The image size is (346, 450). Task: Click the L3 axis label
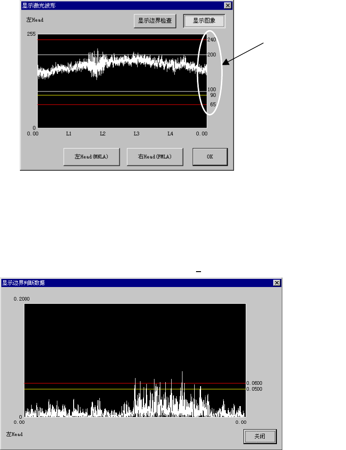(x=136, y=134)
